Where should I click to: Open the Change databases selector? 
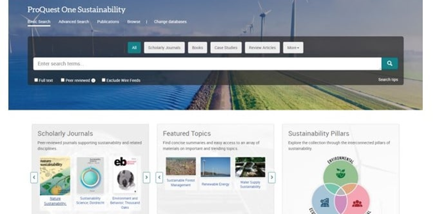[x=170, y=22]
